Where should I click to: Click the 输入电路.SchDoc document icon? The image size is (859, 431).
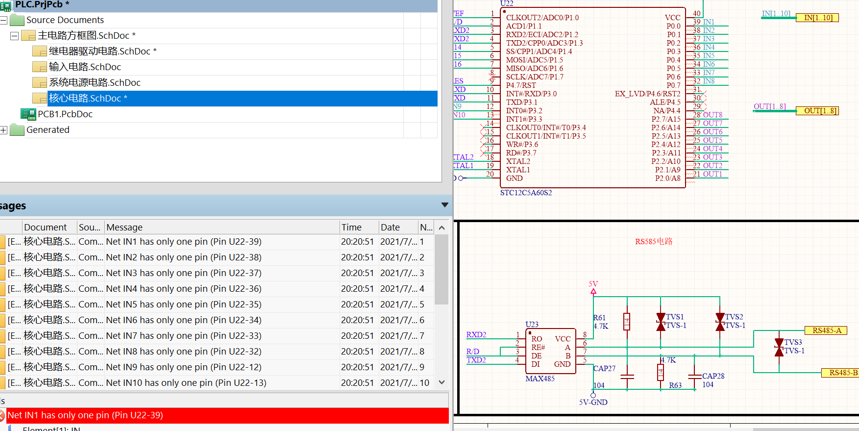[x=40, y=67]
